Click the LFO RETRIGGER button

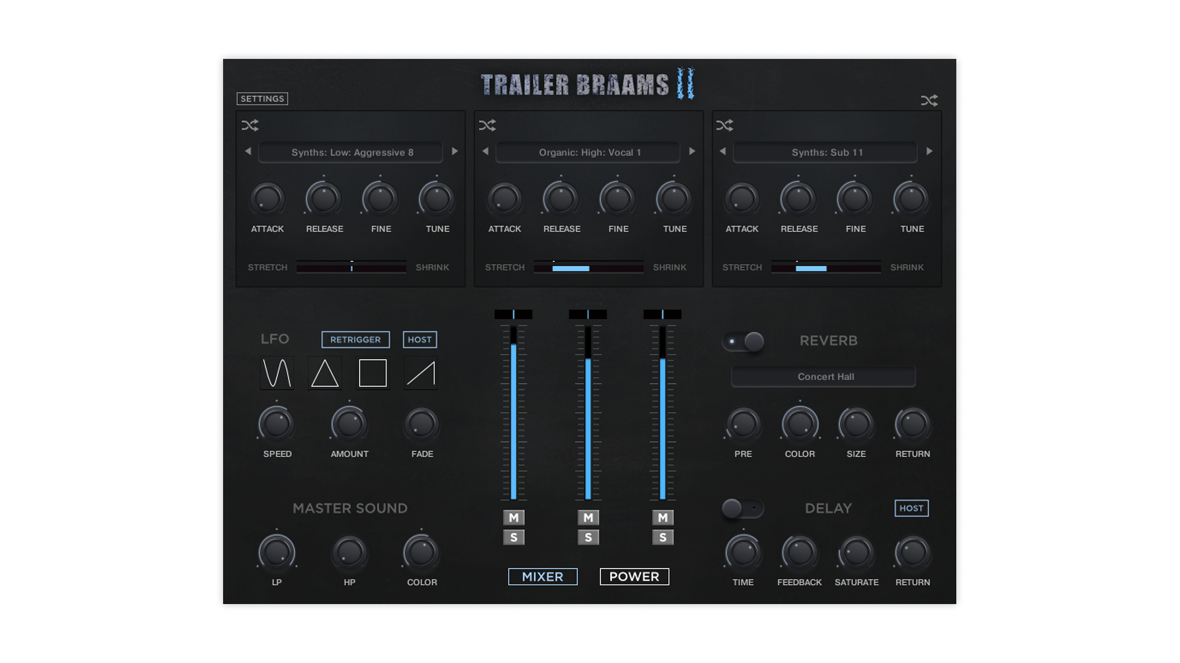pyautogui.click(x=355, y=339)
